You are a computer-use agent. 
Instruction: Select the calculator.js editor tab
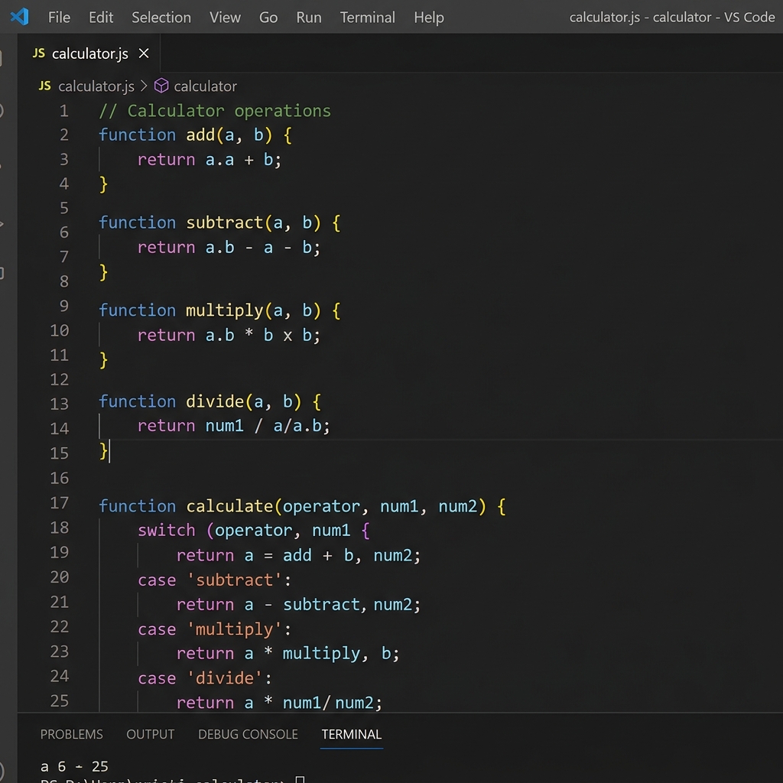[90, 54]
